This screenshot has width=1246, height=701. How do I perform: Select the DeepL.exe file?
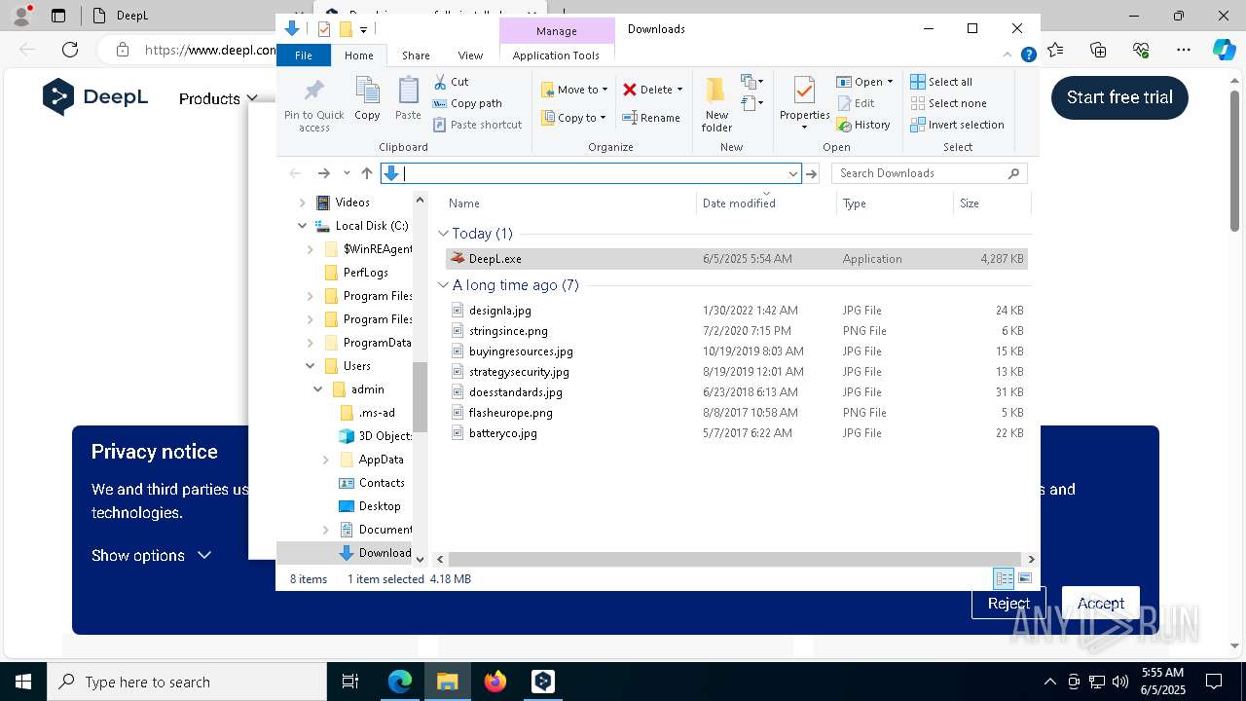[x=737, y=259]
